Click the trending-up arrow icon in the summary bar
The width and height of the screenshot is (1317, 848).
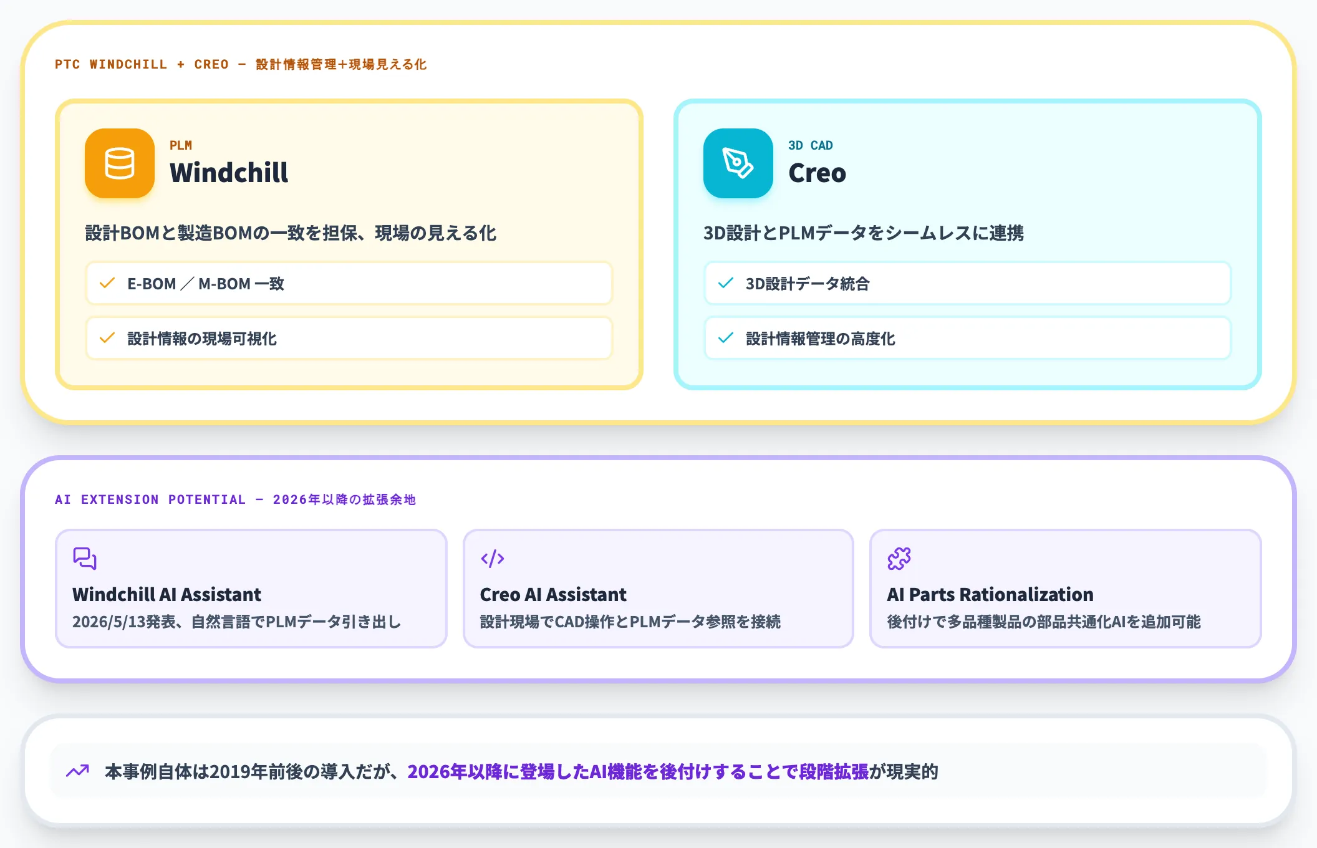click(x=78, y=771)
